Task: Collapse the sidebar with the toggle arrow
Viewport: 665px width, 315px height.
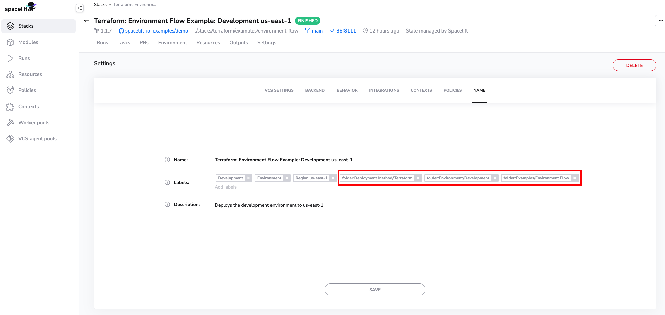Action: (80, 8)
